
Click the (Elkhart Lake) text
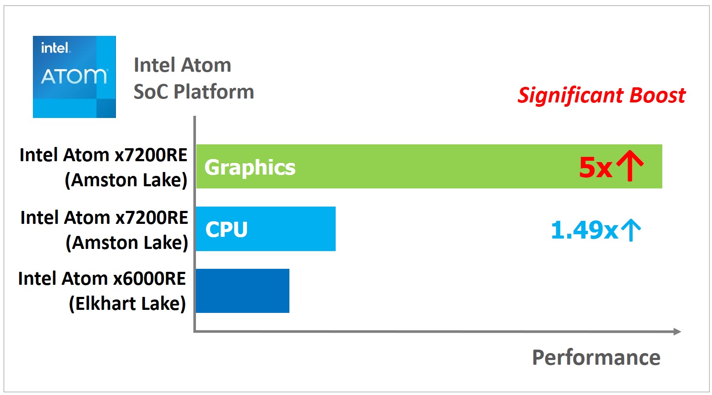pyautogui.click(x=128, y=303)
